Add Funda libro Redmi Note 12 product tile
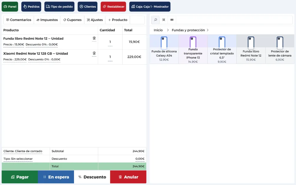Viewport: 296px width, 185px height. (251, 49)
